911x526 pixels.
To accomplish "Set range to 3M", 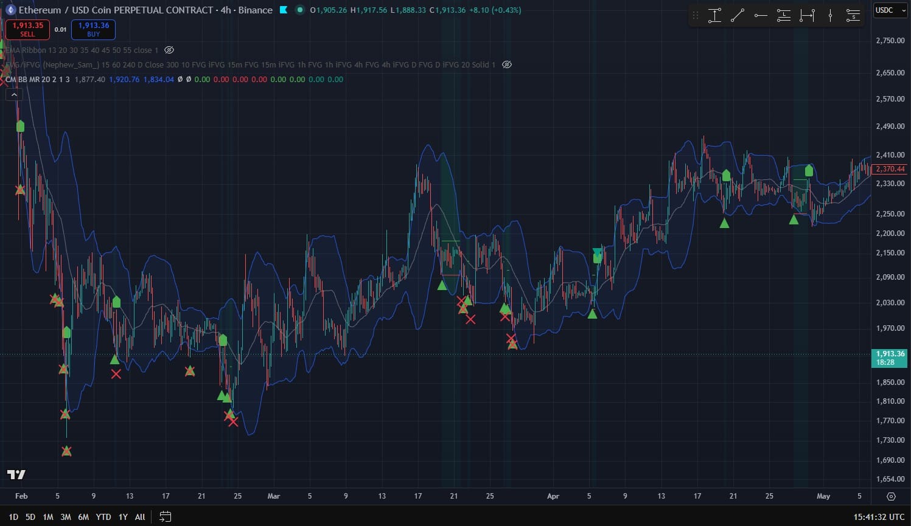I will pyautogui.click(x=66, y=517).
